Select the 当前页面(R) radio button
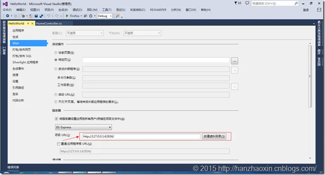Image resolution: width=325 pixels, height=175 pixels. pos(56,53)
